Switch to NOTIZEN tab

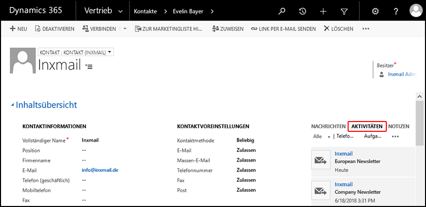(x=399, y=127)
